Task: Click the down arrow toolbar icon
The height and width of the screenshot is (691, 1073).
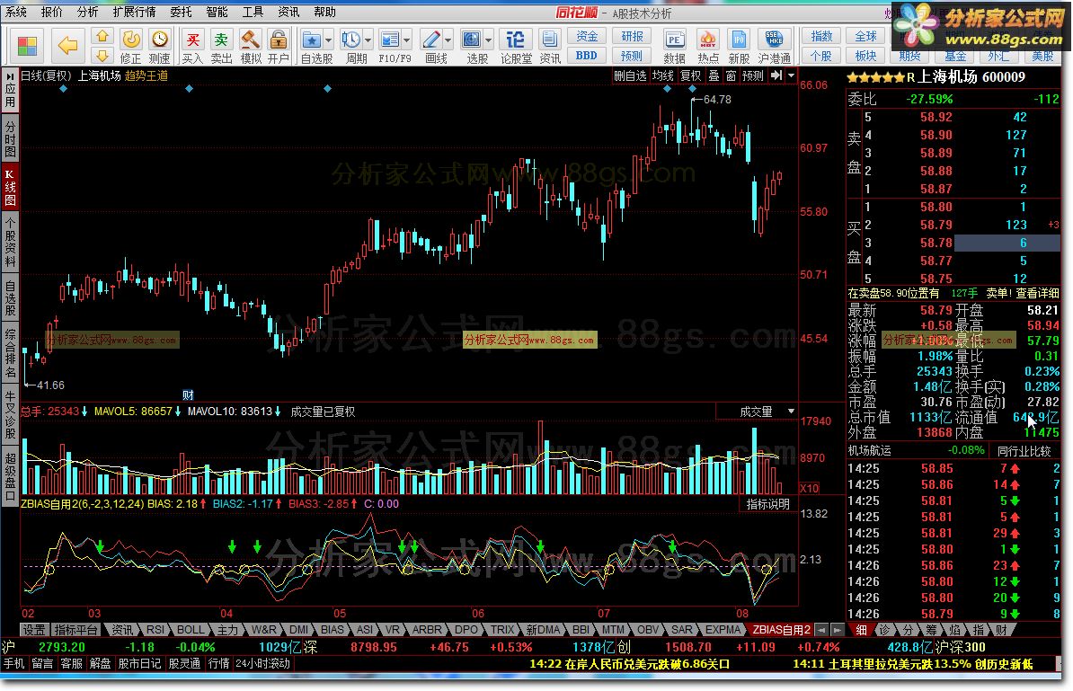Action: 102,56
